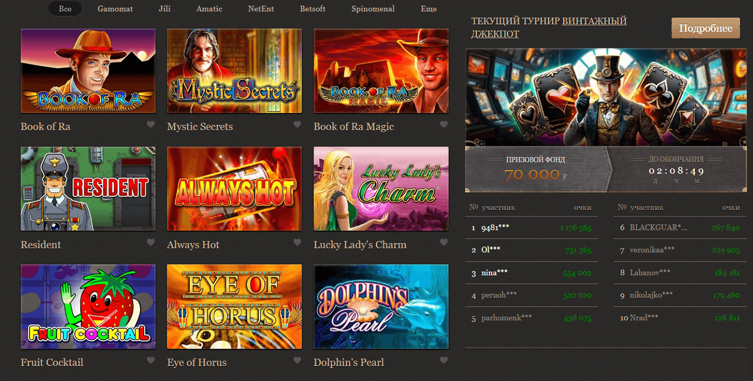The image size is (753, 381).
Task: Click the score 267 840
Action: click(x=726, y=228)
